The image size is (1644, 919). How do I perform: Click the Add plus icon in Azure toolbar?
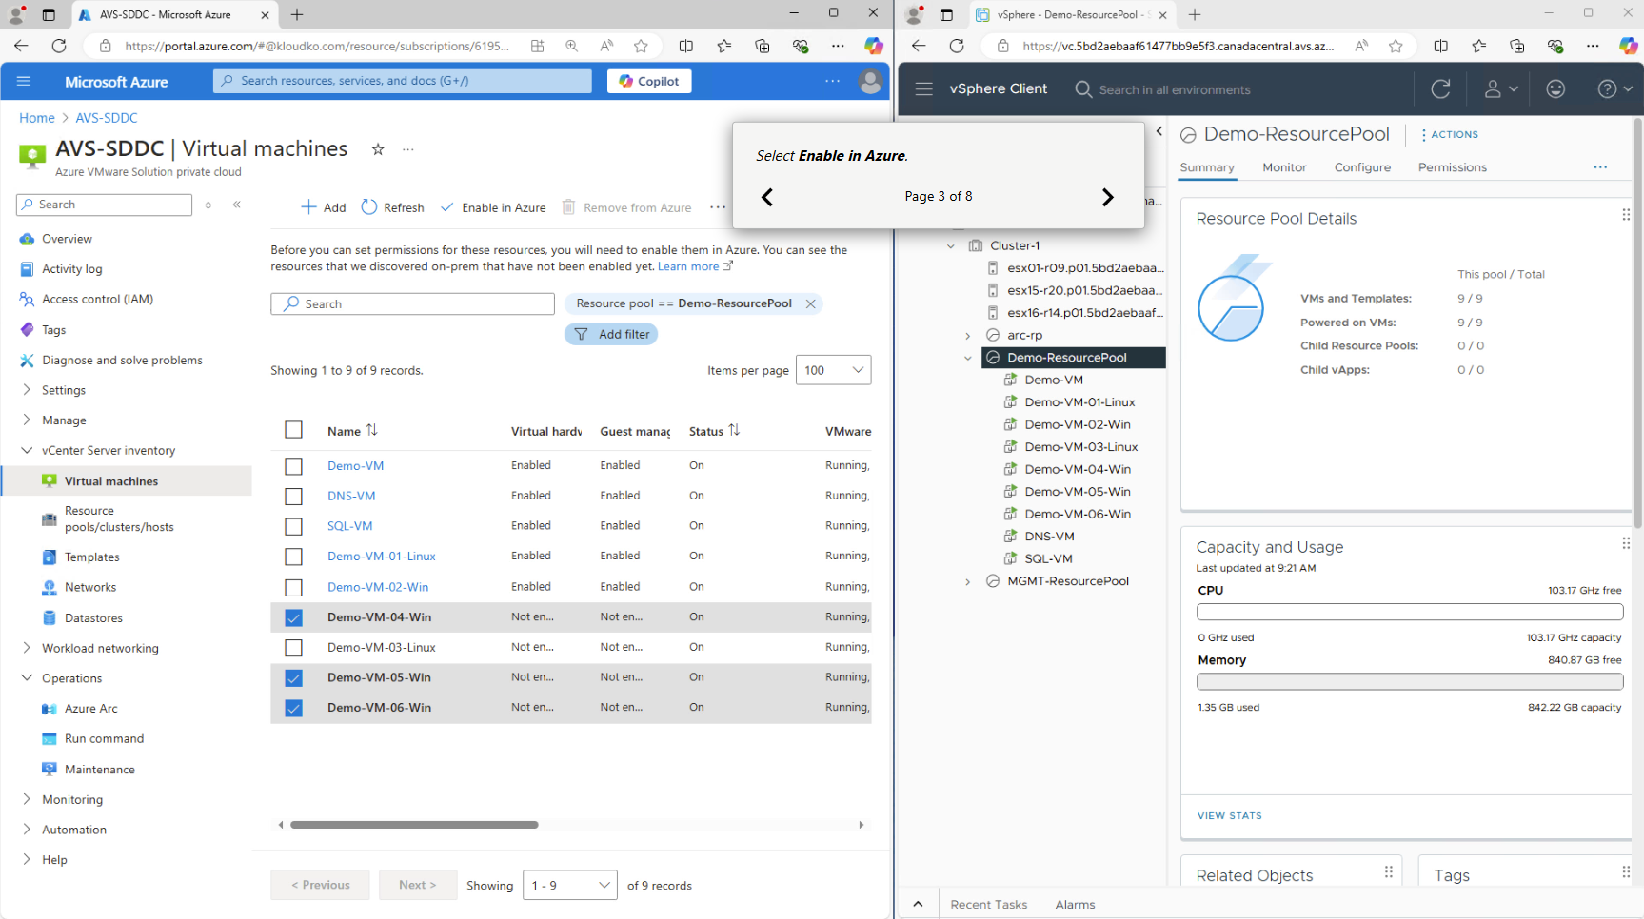point(308,207)
